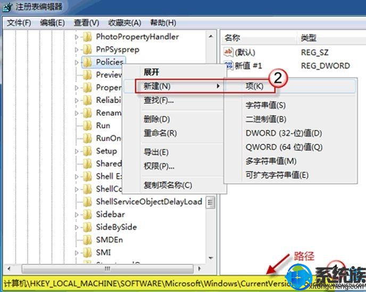This screenshot has height=292, width=366.
Task: Click the SMI folder icon
Action: point(88,252)
